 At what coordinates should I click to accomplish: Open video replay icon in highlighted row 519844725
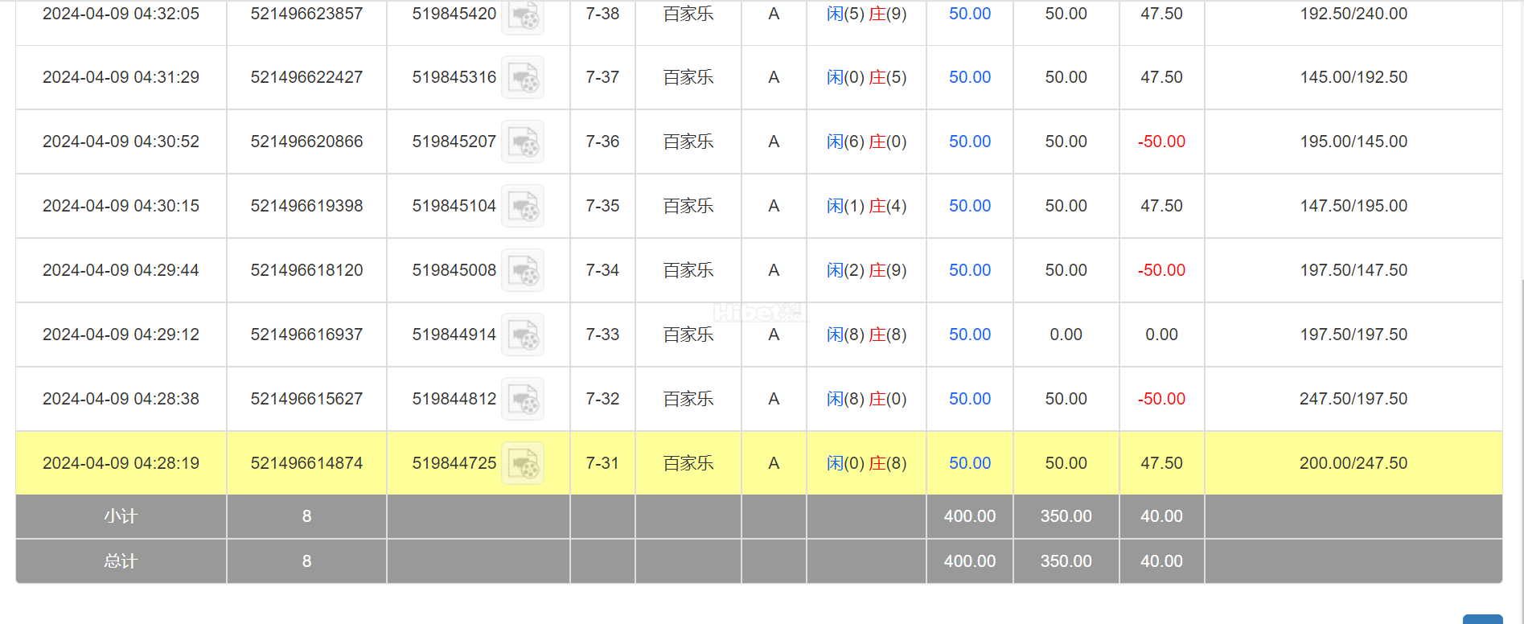pyautogui.click(x=523, y=463)
